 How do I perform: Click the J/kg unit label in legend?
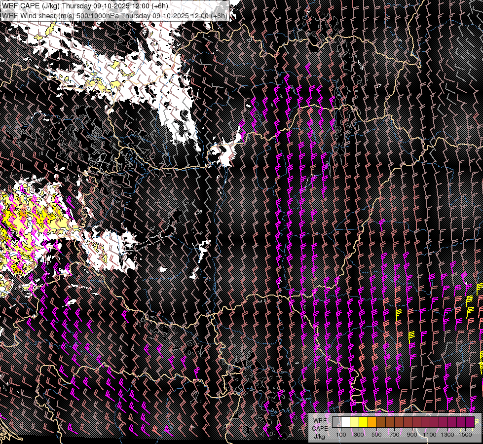point(320,437)
